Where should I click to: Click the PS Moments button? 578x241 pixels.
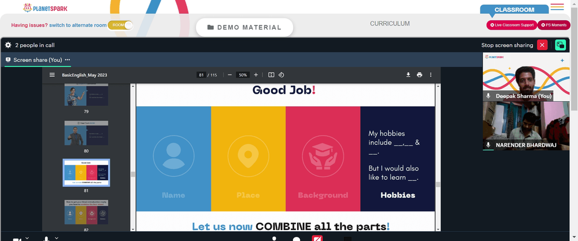[554, 25]
